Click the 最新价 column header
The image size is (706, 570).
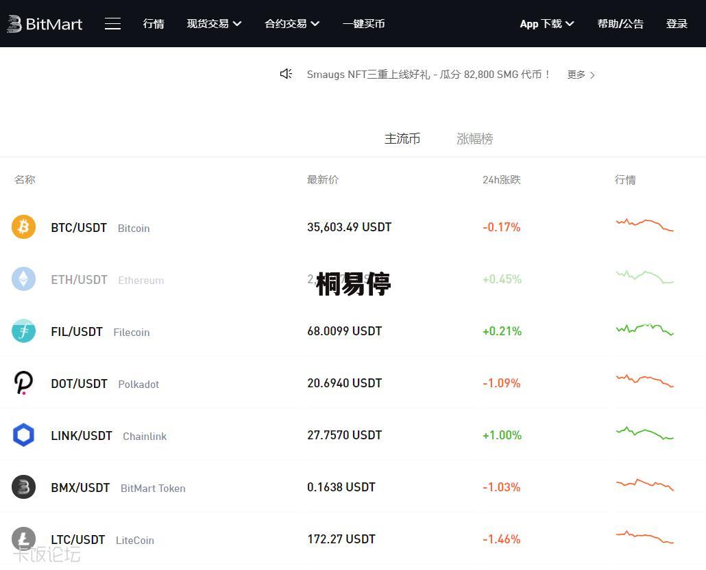(323, 180)
